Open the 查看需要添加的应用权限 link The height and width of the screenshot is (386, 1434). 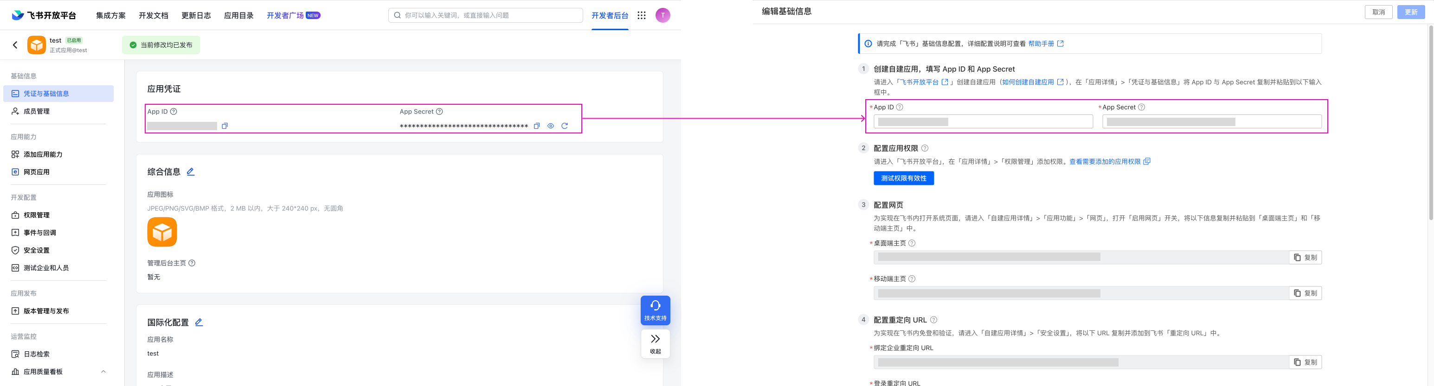click(1109, 161)
